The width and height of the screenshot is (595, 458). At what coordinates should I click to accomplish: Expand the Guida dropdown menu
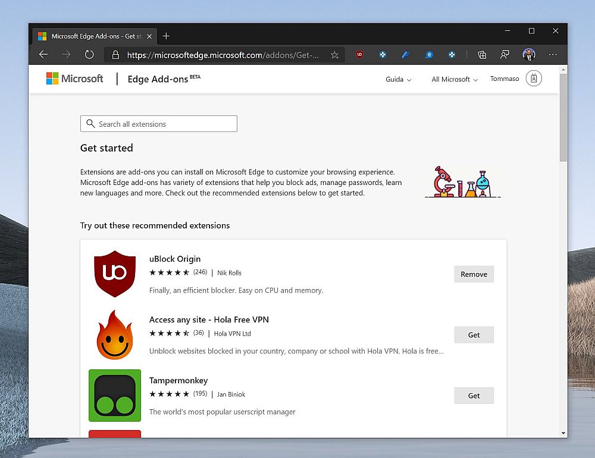coord(398,79)
